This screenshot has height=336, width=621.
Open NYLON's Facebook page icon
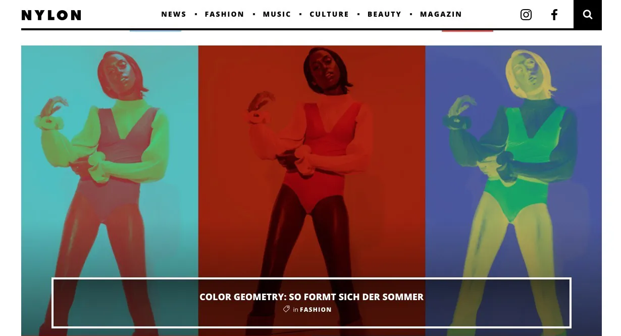coord(554,15)
